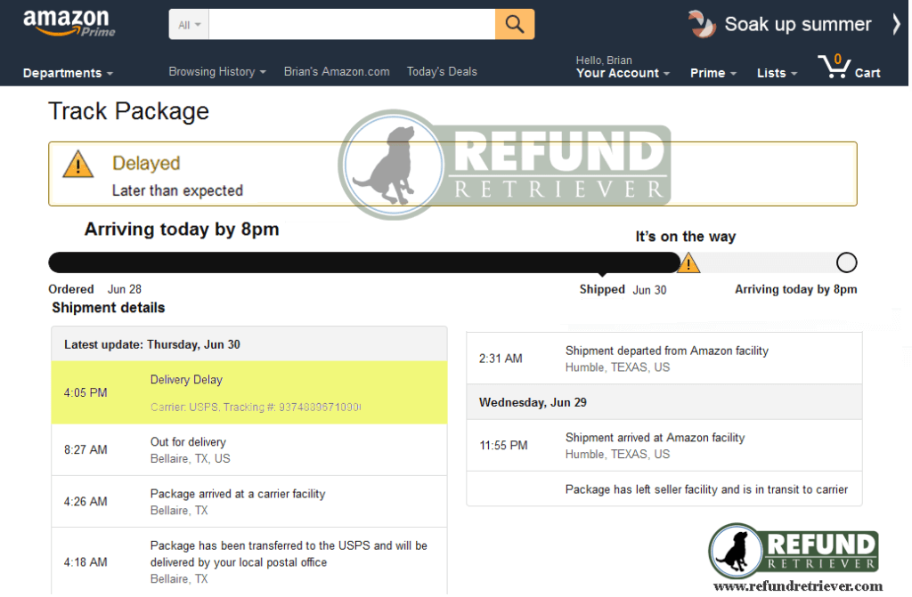Viewport: 912px width, 597px height.
Task: Advance the promo banner right chevron
Action: (896, 24)
